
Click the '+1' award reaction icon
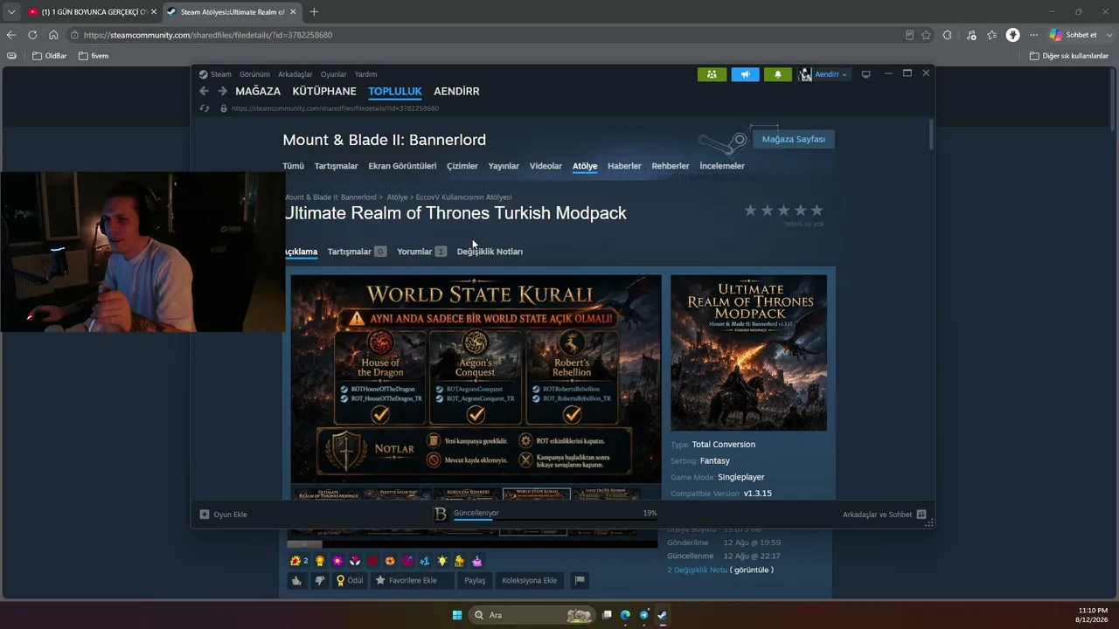[x=424, y=561]
